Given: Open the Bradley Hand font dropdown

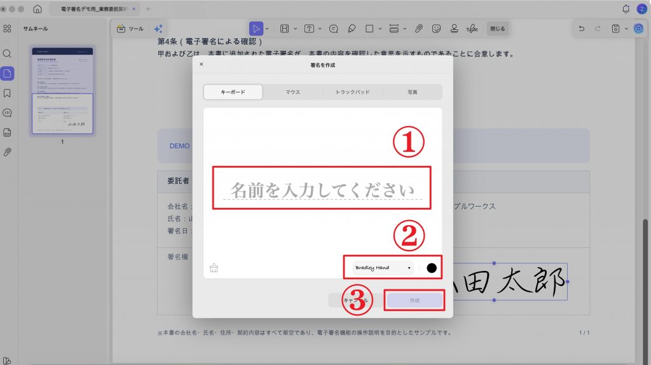Looking at the screenshot, I should pyautogui.click(x=383, y=268).
